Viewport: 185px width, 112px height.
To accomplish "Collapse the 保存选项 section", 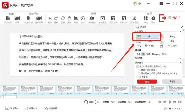I will coord(180,63).
